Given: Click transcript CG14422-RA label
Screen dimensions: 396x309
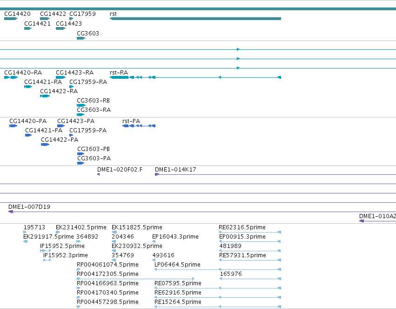Looking at the screenshot, I should pyautogui.click(x=59, y=91).
